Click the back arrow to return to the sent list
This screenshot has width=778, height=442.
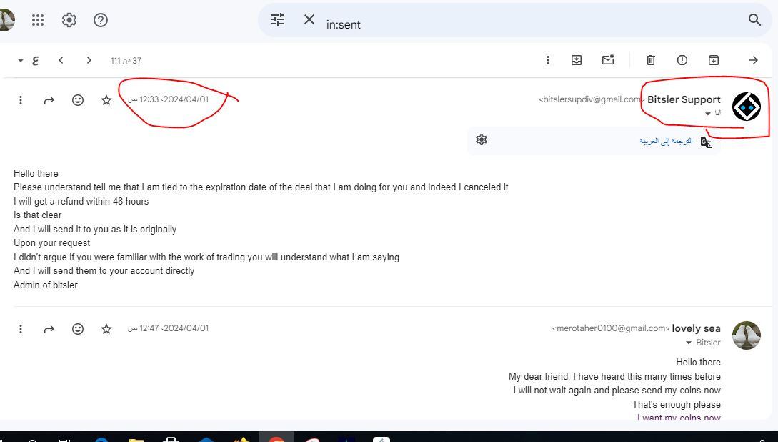pos(753,60)
